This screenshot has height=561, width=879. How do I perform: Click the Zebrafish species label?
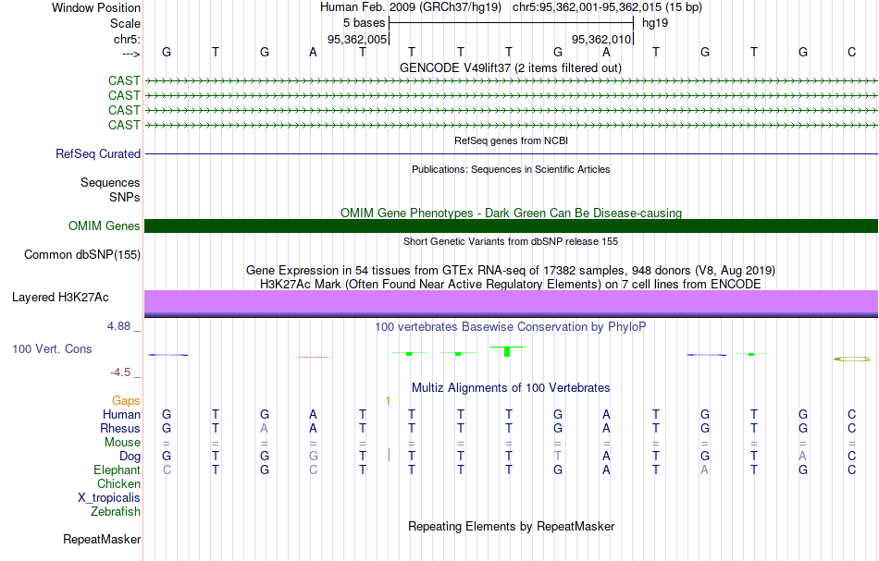(116, 511)
